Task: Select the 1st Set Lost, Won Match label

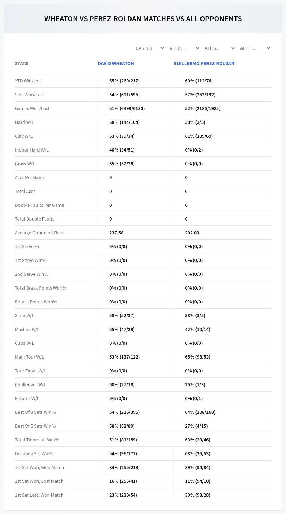Action: [39, 495]
